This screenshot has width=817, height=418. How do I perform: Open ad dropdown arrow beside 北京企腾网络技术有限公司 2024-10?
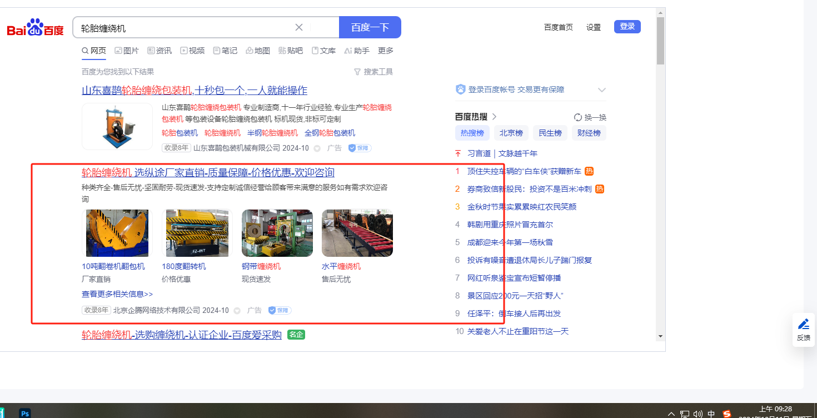[237, 311]
